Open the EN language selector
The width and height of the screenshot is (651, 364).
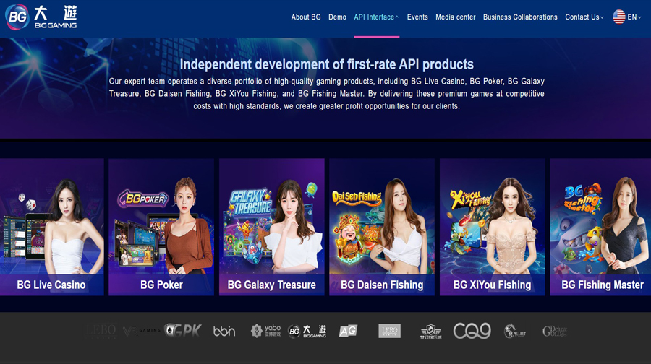pyautogui.click(x=634, y=17)
